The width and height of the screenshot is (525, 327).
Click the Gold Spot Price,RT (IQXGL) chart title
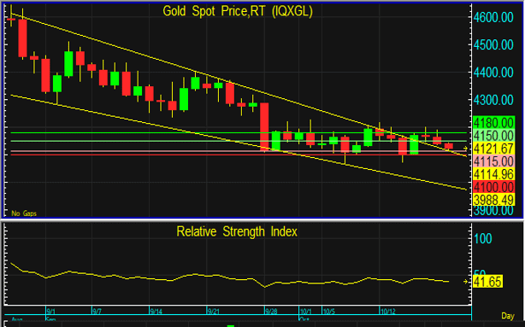[238, 11]
